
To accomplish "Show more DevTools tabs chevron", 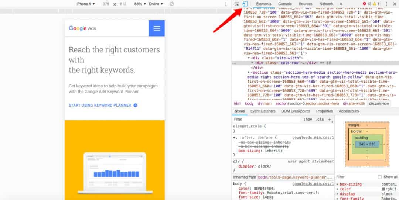I will click(341, 4).
